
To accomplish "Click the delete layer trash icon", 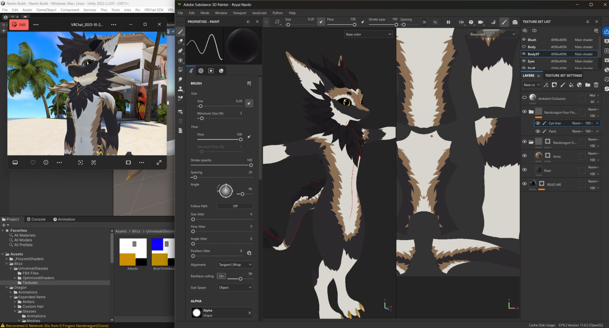I will click(x=596, y=85).
